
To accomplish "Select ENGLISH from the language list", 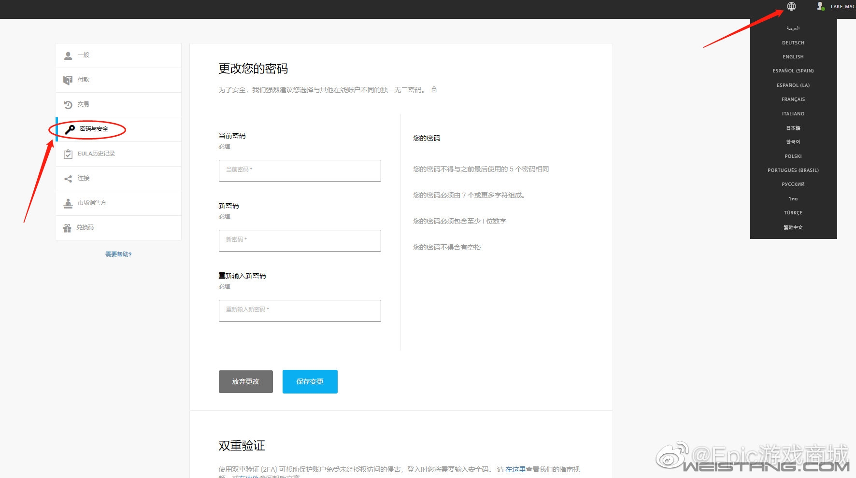I will [793, 57].
